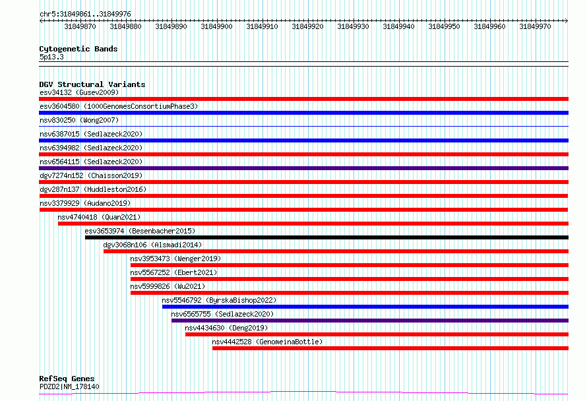The image size is (587, 401).
Task: Open nsv6564115 (Sedlazeck2020) entry
Action: point(91,162)
